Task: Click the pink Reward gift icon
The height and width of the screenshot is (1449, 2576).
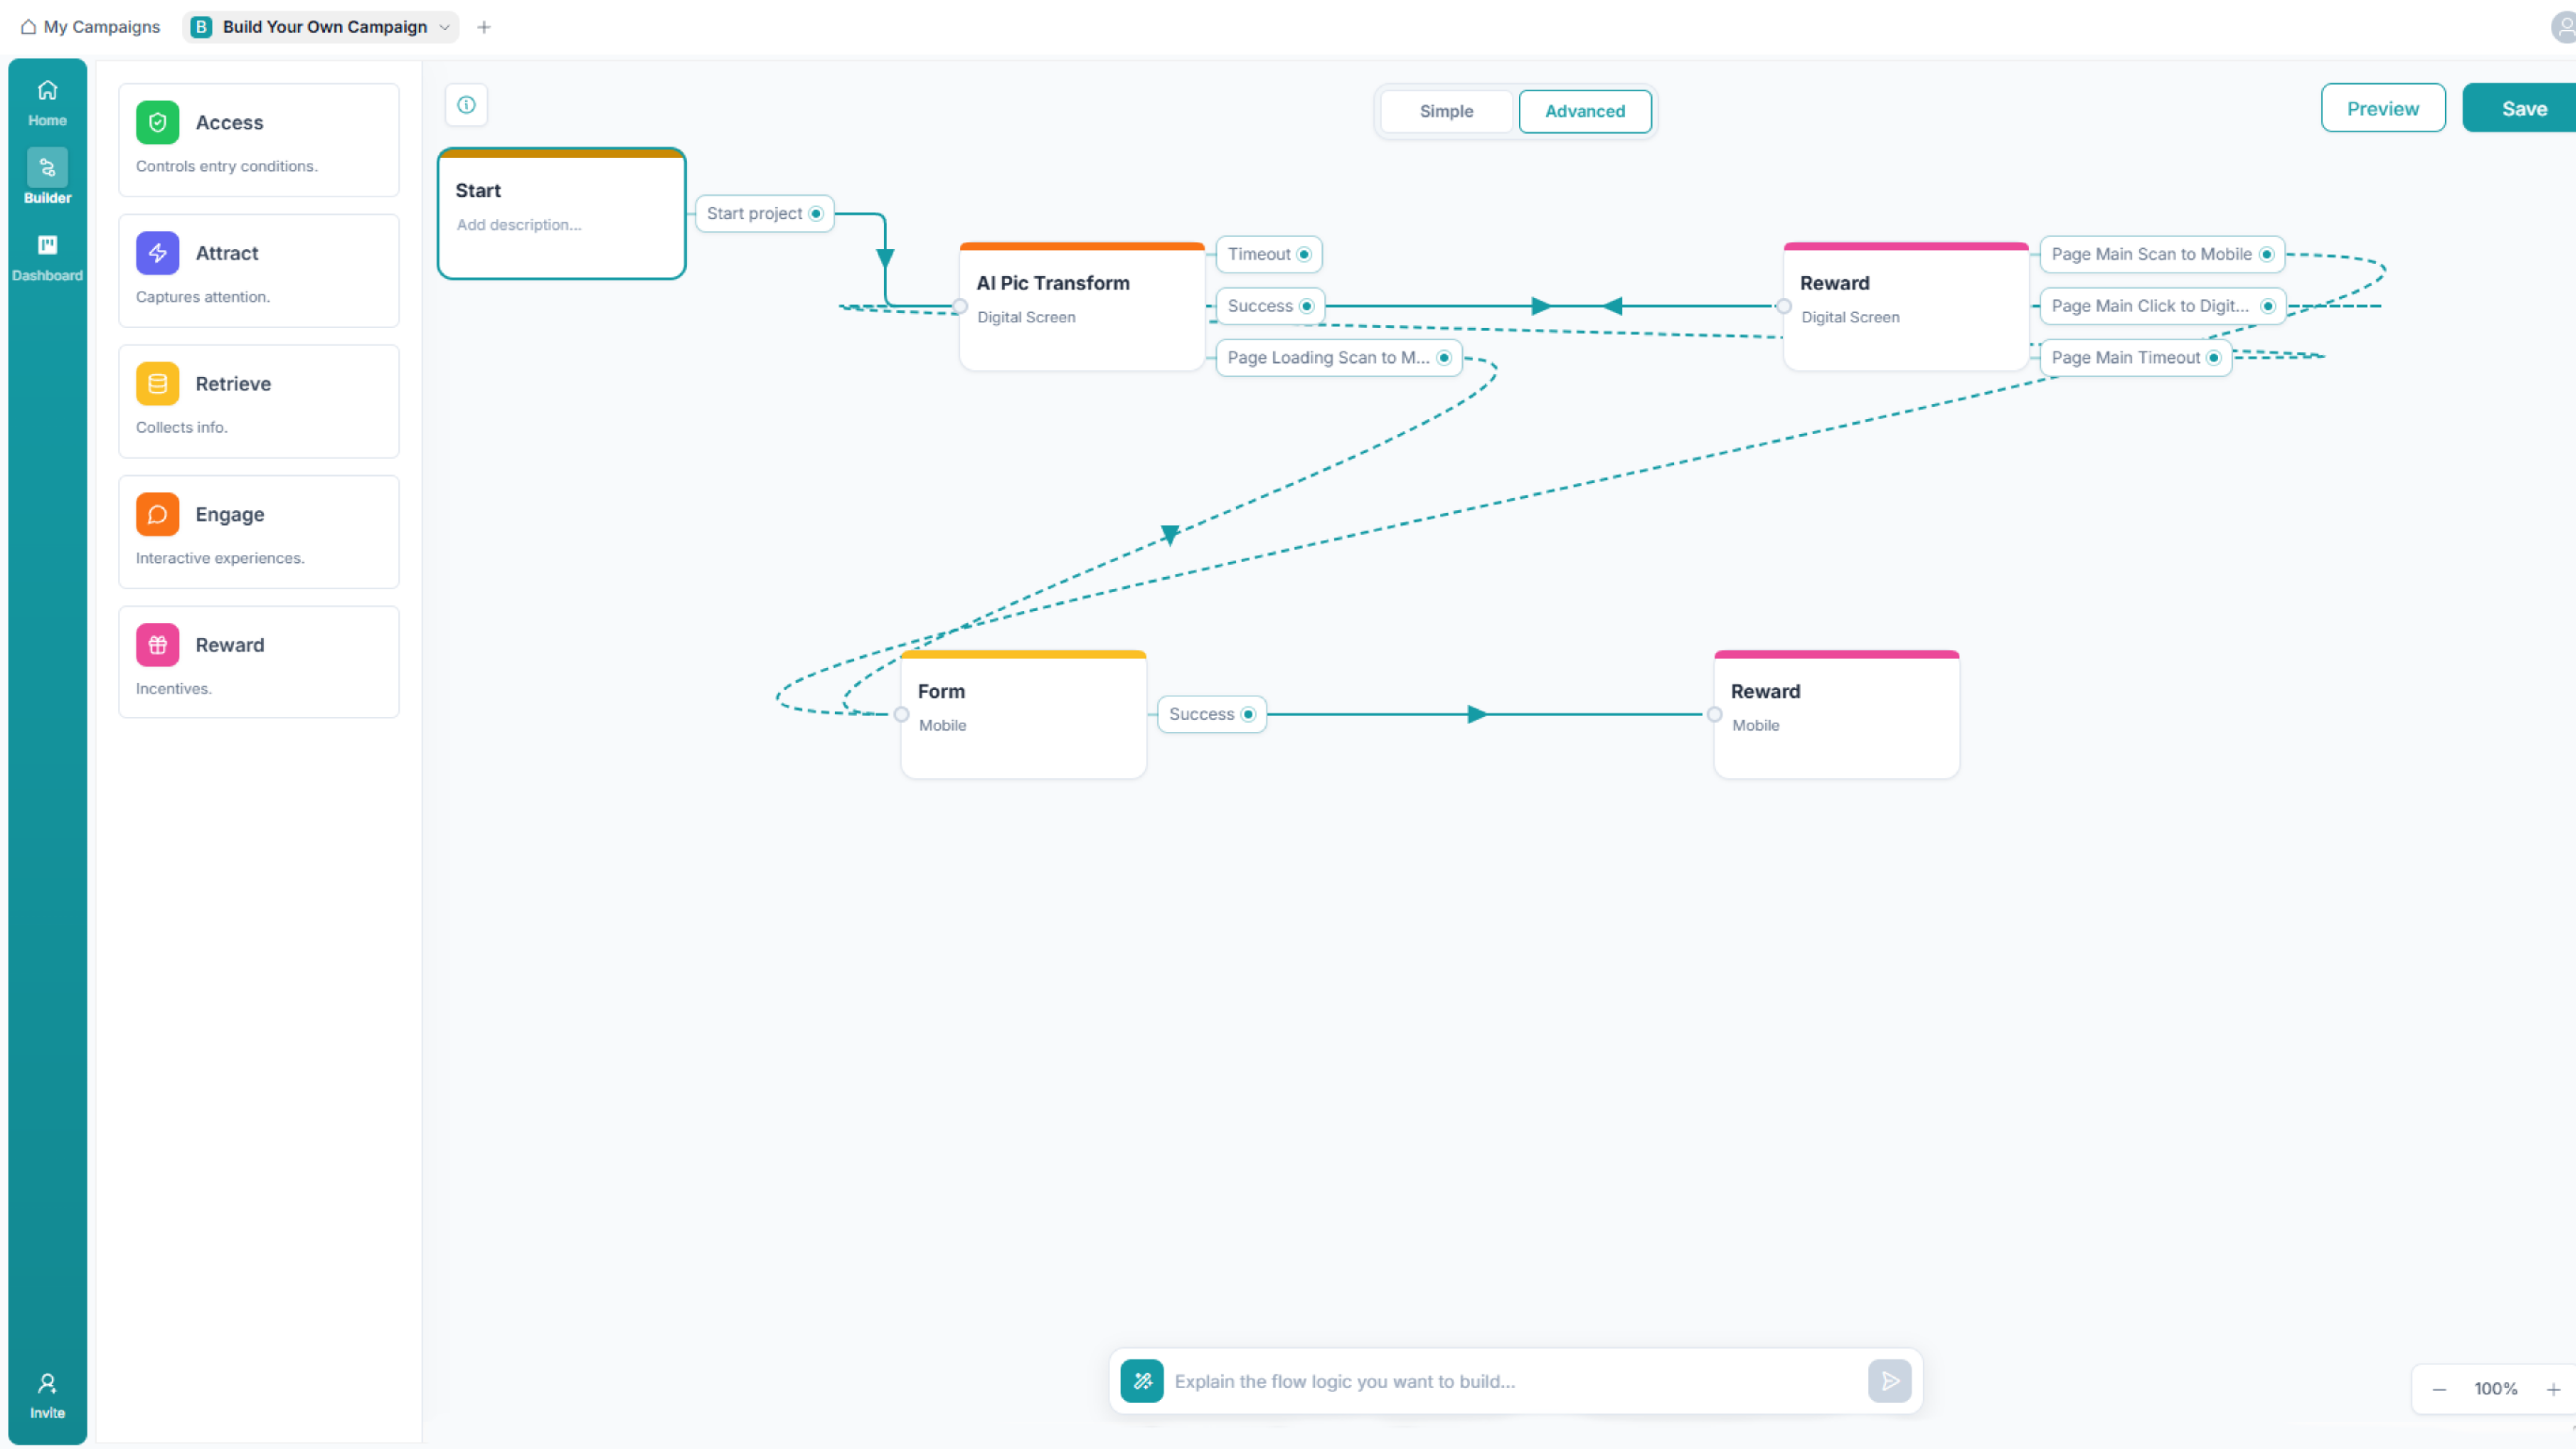Action: click(x=158, y=645)
